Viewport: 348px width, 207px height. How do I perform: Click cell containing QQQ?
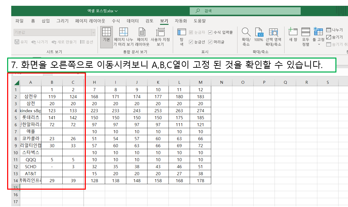31,160
